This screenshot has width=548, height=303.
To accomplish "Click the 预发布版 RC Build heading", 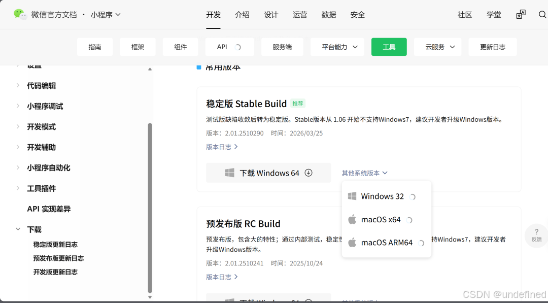I will point(243,224).
